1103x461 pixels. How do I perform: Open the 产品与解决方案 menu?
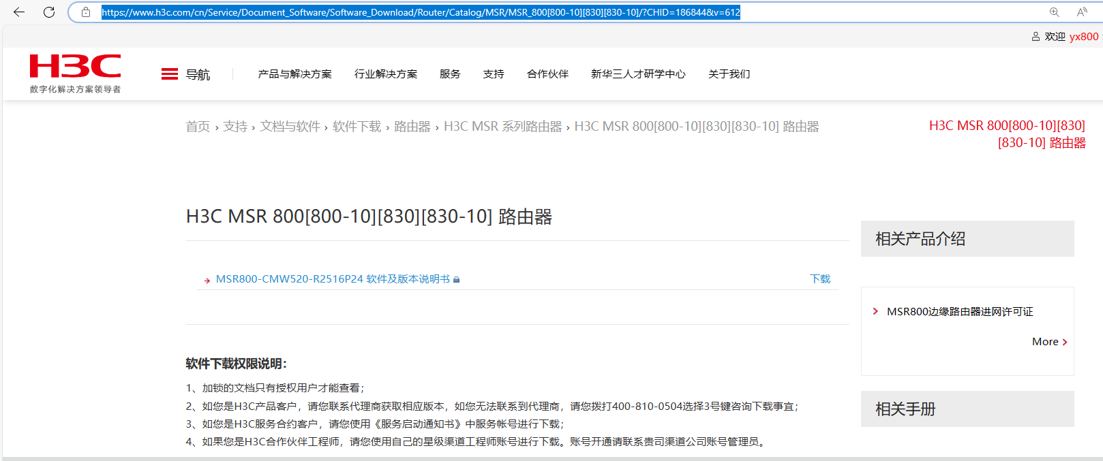[x=294, y=74]
